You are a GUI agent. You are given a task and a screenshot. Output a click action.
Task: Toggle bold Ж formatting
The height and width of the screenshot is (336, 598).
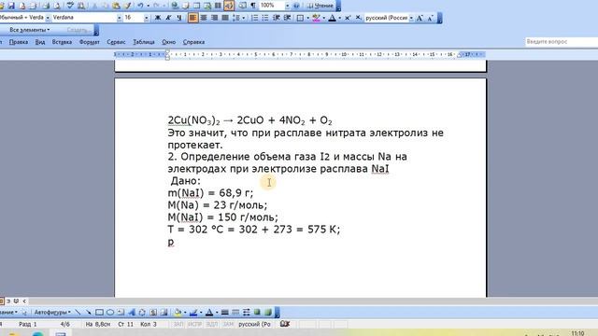pos(158,18)
